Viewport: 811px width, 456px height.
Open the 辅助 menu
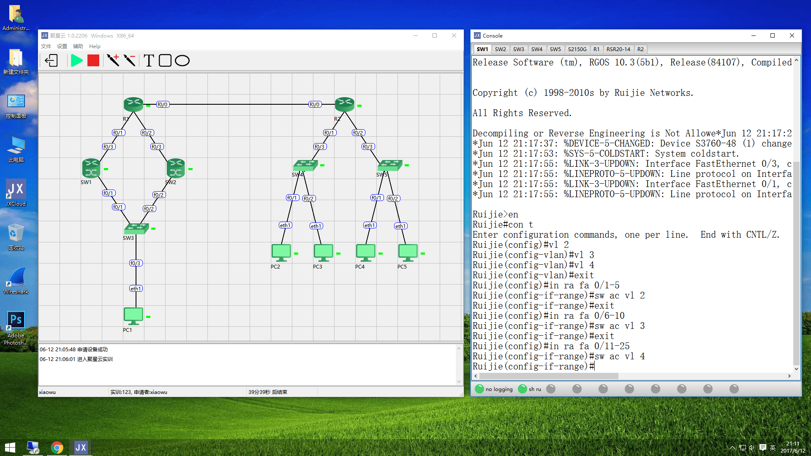(78, 46)
